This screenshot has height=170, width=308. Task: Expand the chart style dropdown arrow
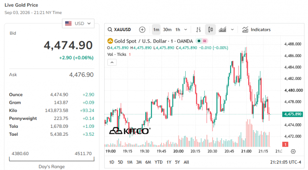pos(232,29)
